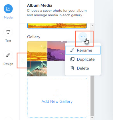Select the purple mountain sunset thumbnail

coord(56,51)
